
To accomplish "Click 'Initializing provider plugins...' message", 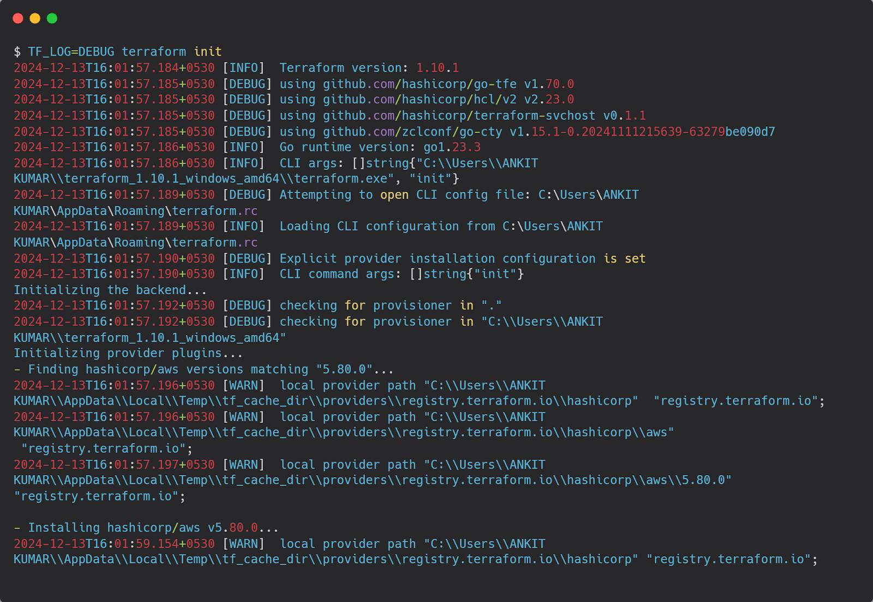I will tap(128, 354).
